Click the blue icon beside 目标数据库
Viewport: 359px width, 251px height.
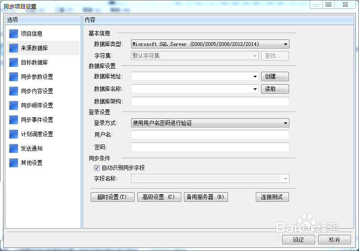[x=13, y=62]
